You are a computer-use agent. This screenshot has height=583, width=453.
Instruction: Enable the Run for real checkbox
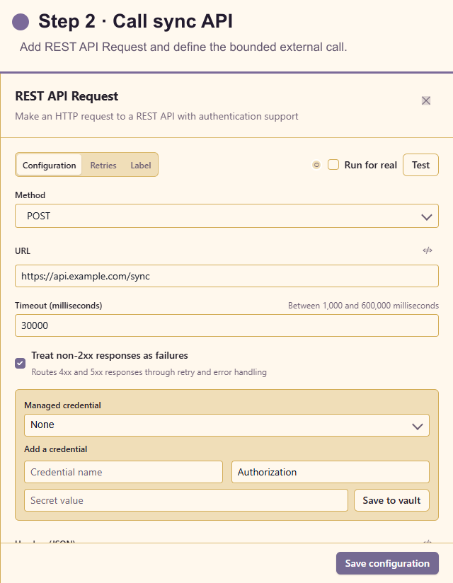(333, 165)
